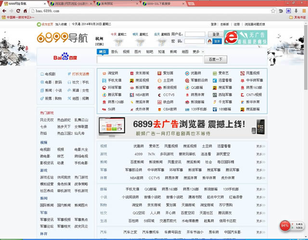Select the 网页 search tab
308x240 pixels.
pyautogui.click(x=103, y=52)
